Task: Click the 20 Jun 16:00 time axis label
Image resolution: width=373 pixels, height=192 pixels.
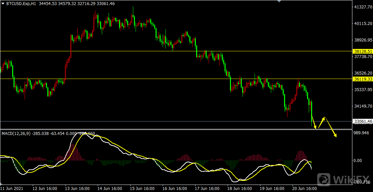Action: (305, 188)
